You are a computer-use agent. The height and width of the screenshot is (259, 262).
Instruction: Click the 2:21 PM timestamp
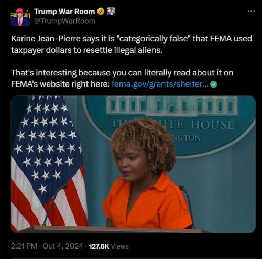24,246
